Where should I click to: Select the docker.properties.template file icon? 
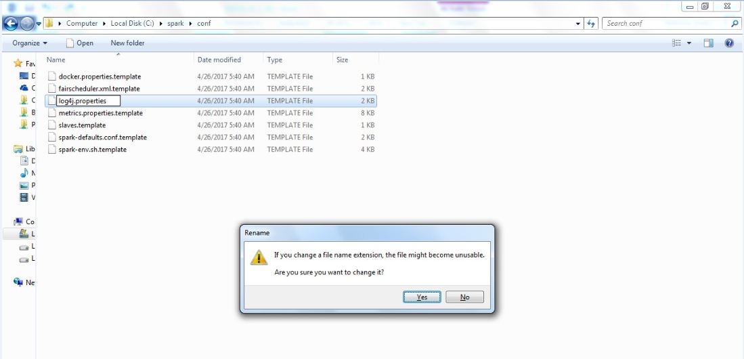pyautogui.click(x=51, y=77)
